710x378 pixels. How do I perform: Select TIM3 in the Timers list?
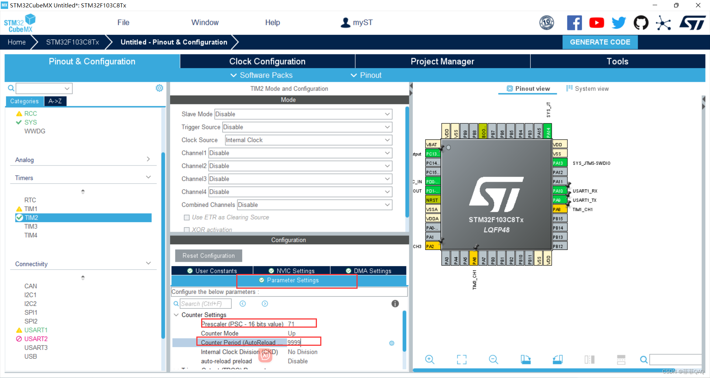[31, 227]
